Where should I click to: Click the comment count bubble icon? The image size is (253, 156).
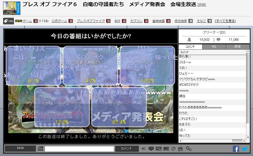point(218,40)
